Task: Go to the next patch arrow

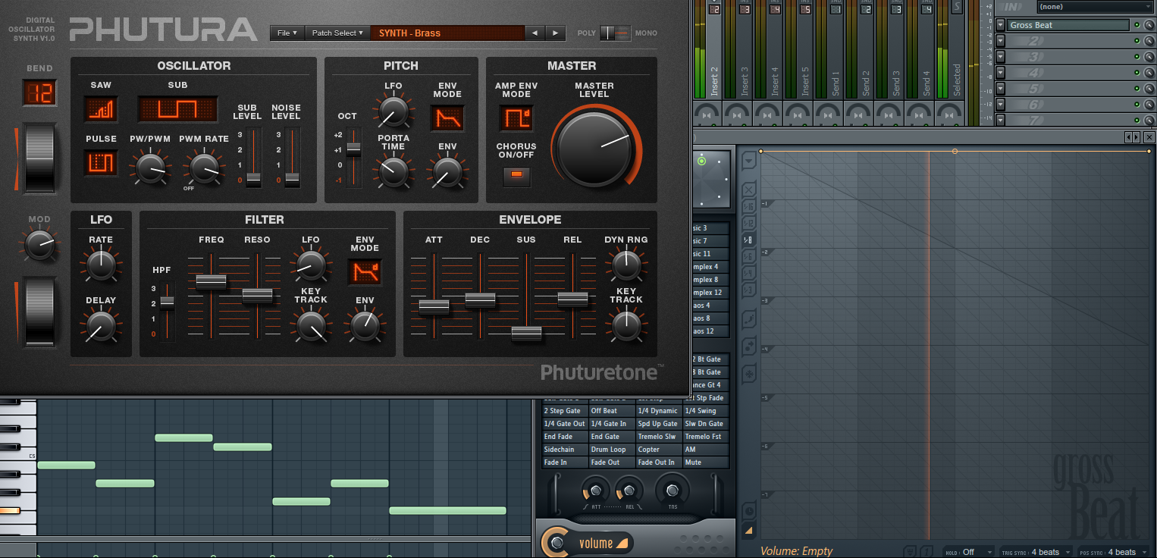Action: coord(556,33)
